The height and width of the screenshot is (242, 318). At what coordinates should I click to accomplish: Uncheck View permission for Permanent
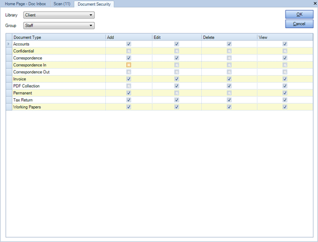285,93
